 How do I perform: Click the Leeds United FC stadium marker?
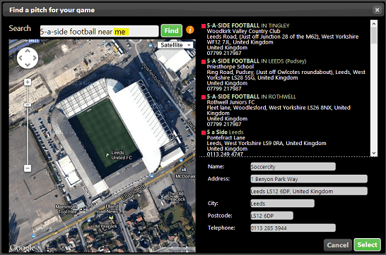pyautogui.click(x=107, y=155)
